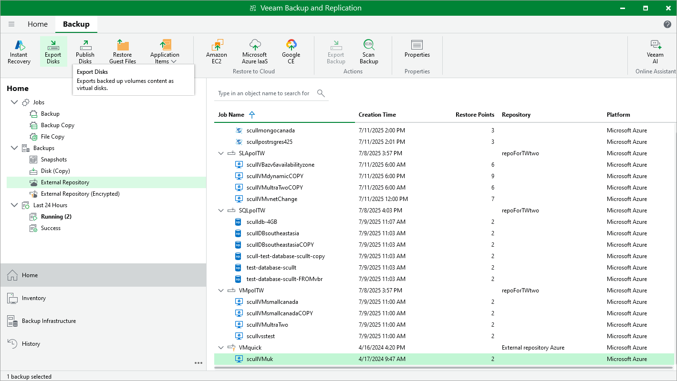Open the Veeam AI online assistant
The image size is (677, 381).
click(x=655, y=51)
